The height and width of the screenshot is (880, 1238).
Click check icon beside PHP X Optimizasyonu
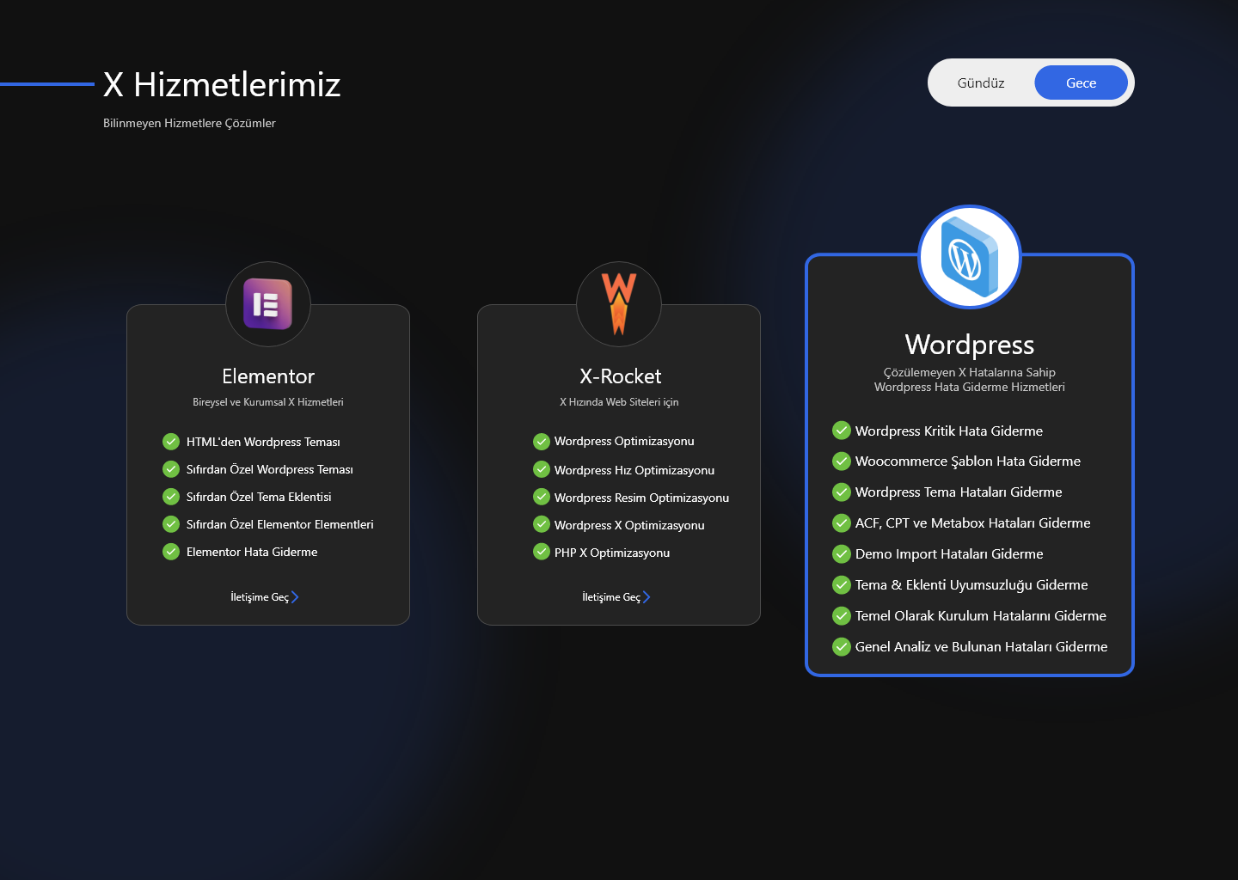point(542,552)
